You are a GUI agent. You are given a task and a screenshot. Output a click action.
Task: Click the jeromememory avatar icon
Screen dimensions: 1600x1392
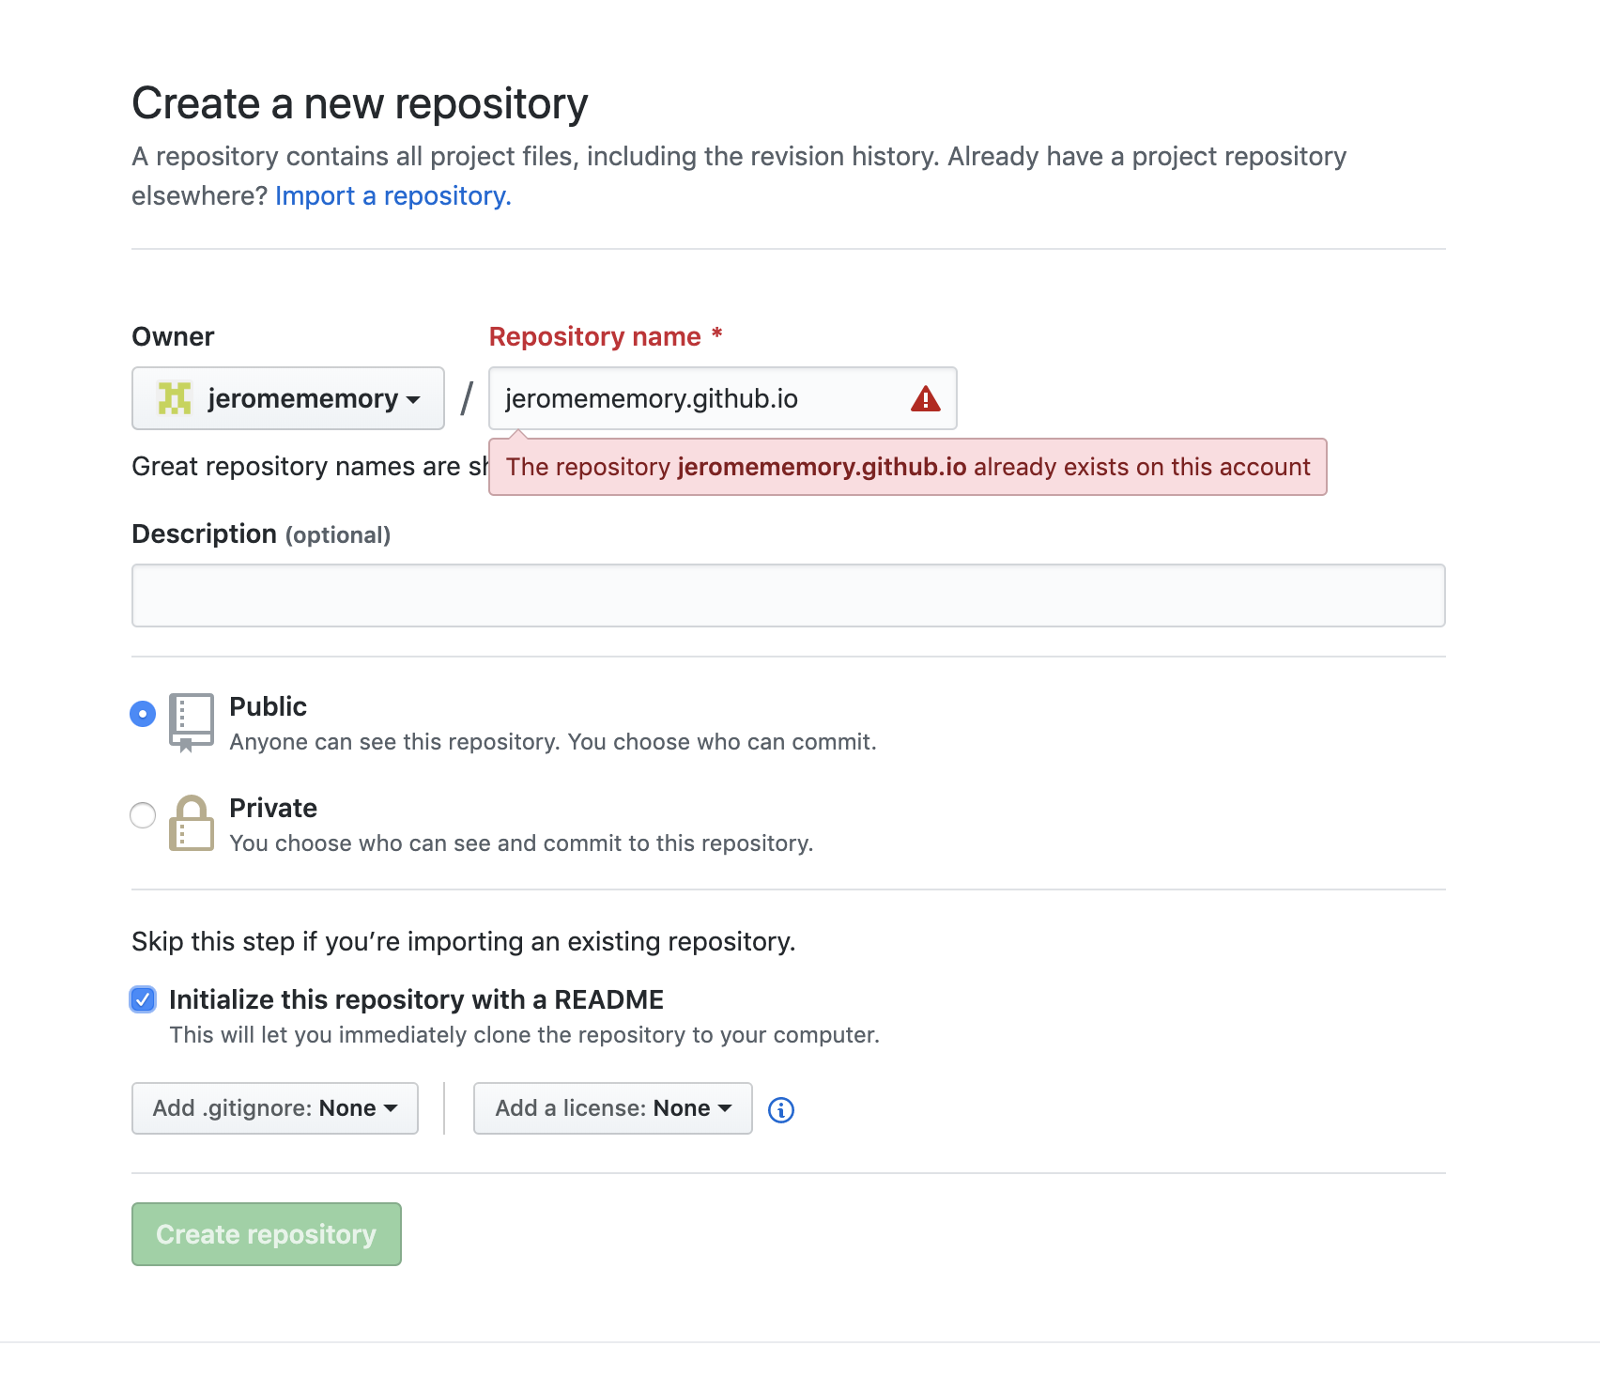tap(175, 398)
